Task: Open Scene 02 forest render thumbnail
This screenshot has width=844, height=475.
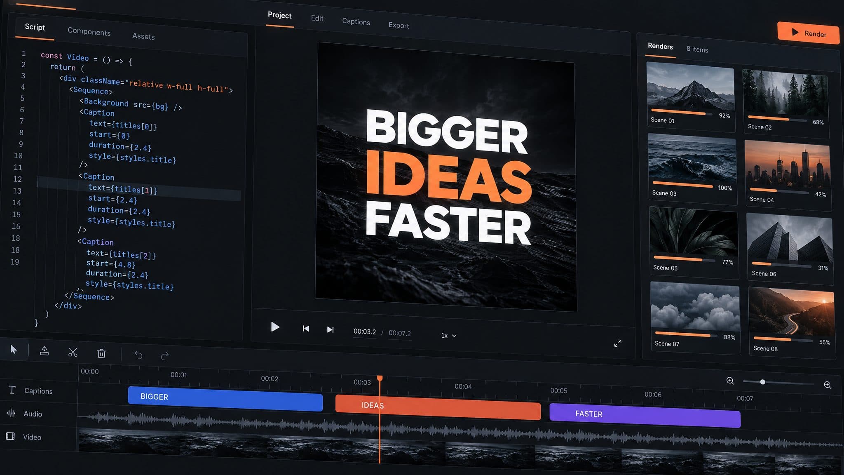Action: point(785,93)
